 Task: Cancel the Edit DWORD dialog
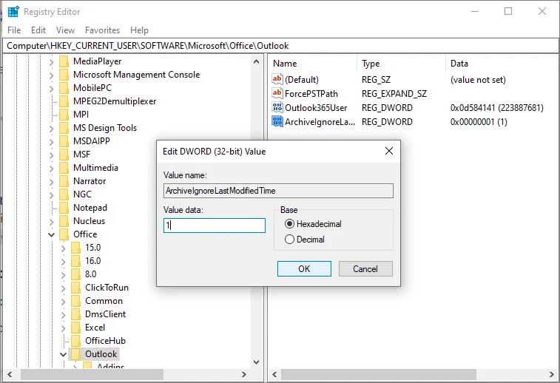pos(365,269)
